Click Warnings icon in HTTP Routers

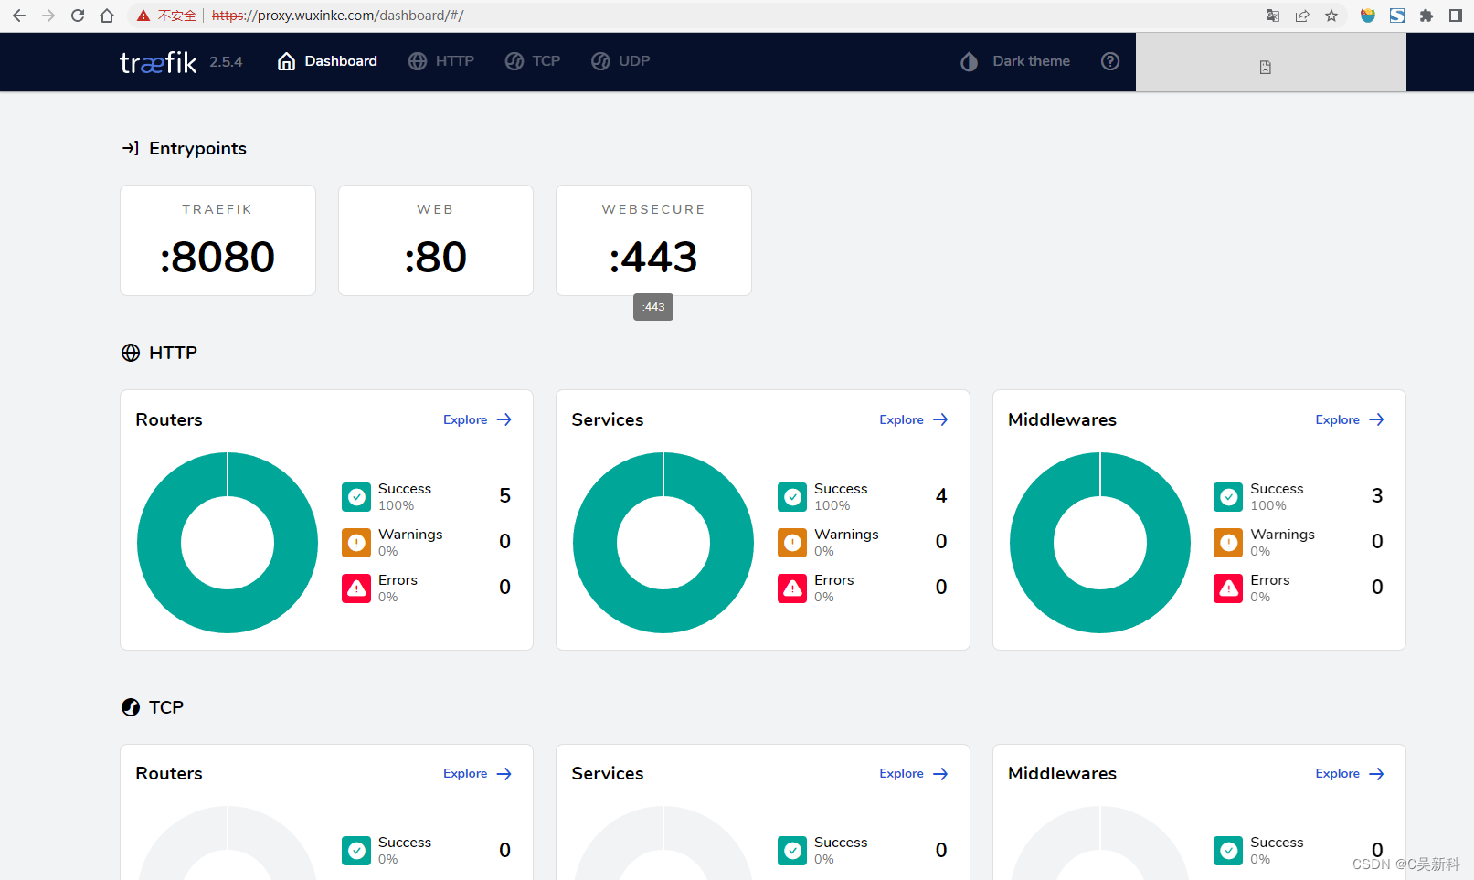coord(356,543)
